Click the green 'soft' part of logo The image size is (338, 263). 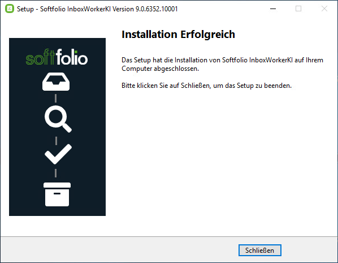click(x=41, y=57)
